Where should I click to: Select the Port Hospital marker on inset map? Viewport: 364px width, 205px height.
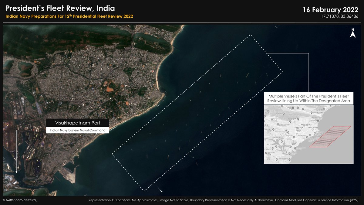tap(298, 118)
